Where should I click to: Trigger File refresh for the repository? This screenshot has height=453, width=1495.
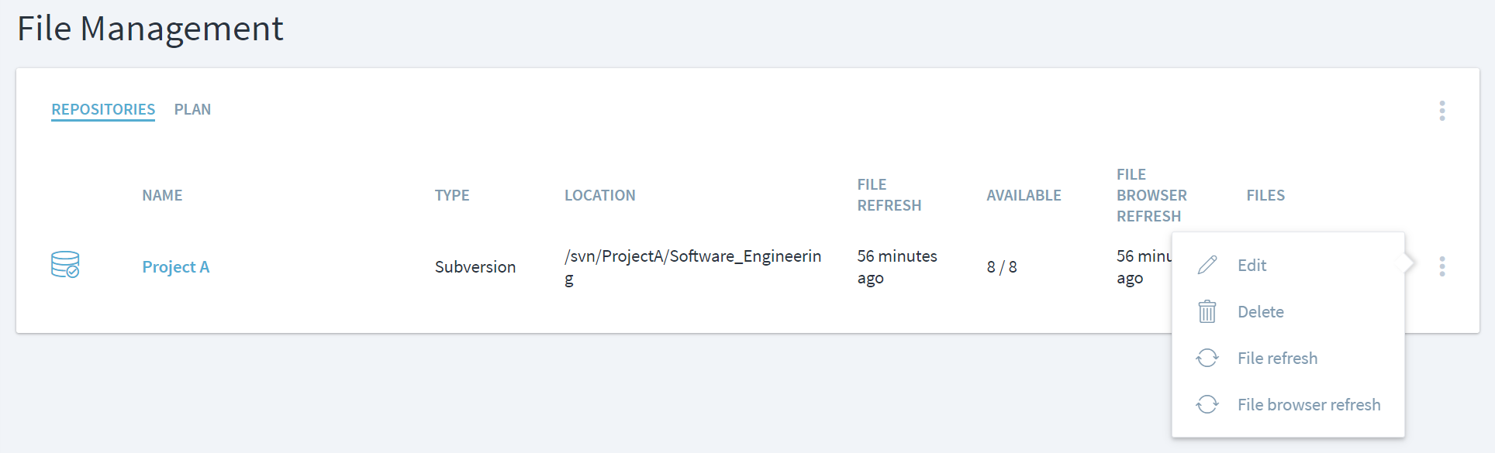point(1277,358)
